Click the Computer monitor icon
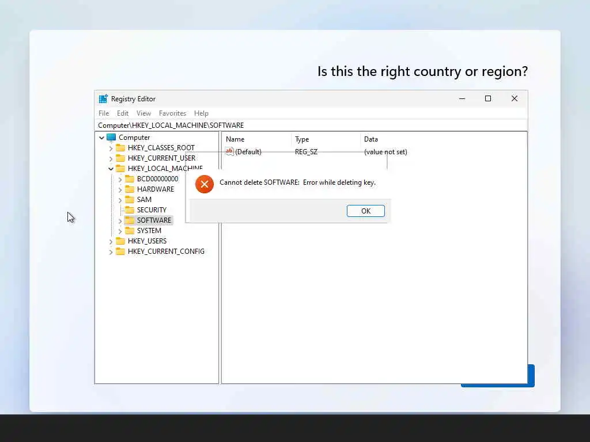This screenshot has width=590, height=442. [x=111, y=138]
